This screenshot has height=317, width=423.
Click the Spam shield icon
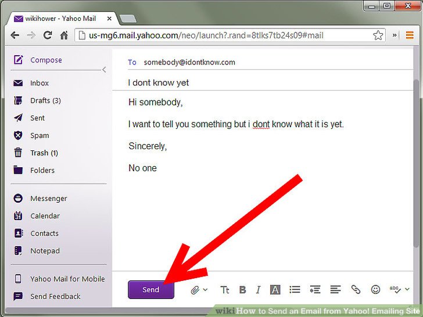click(x=18, y=135)
